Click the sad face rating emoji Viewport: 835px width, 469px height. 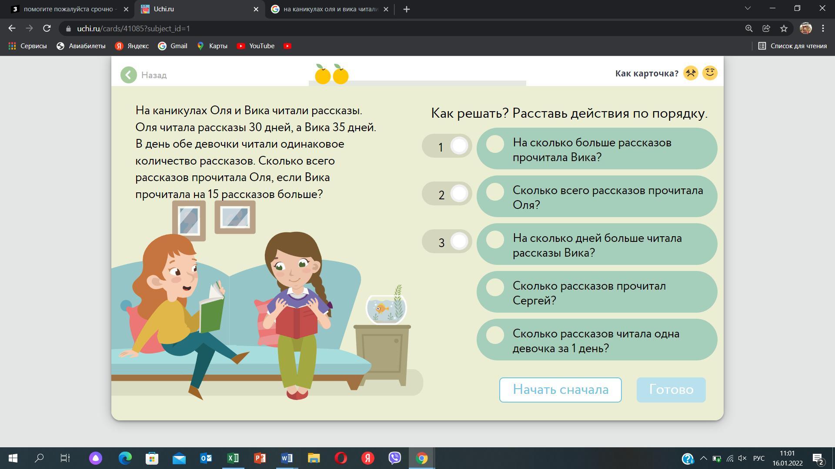691,73
